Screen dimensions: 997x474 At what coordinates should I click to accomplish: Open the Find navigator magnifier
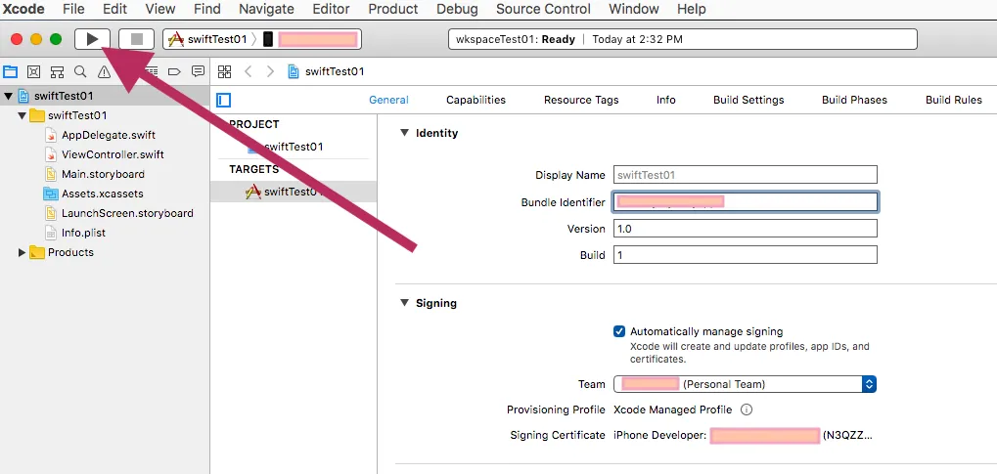[x=80, y=71]
